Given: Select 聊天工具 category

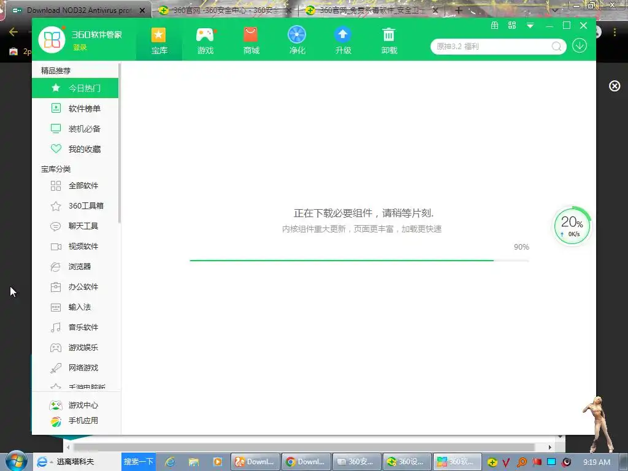Looking at the screenshot, I should 75,226.
